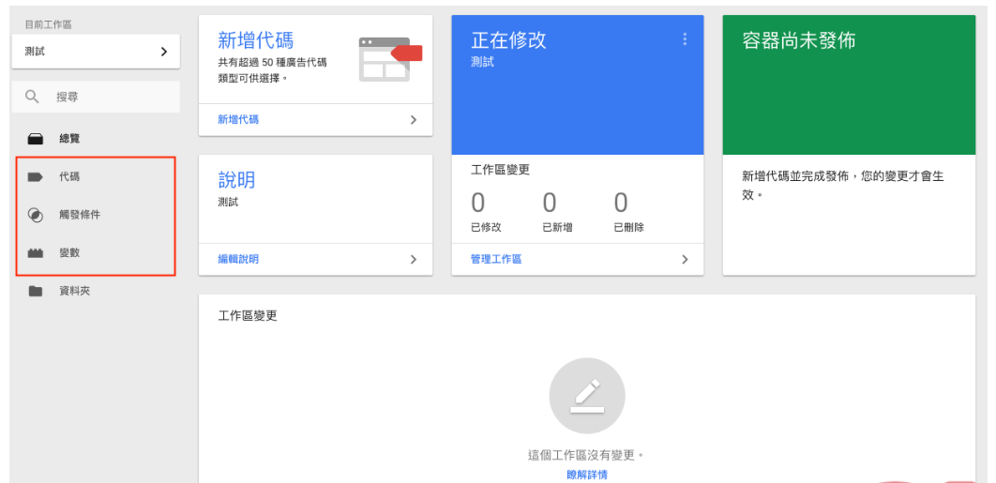Click the chevron beside 編輯說明

click(x=414, y=259)
